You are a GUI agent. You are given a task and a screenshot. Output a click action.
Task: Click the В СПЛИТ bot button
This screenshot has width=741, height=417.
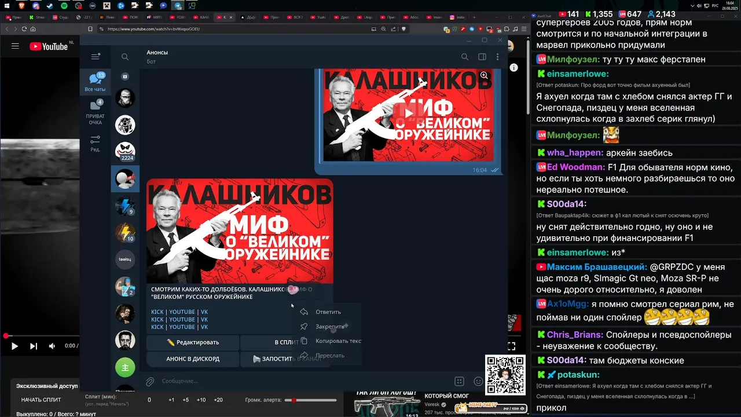click(x=287, y=342)
